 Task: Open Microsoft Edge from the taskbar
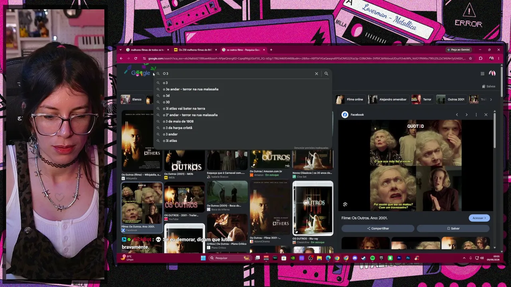click(x=328, y=258)
